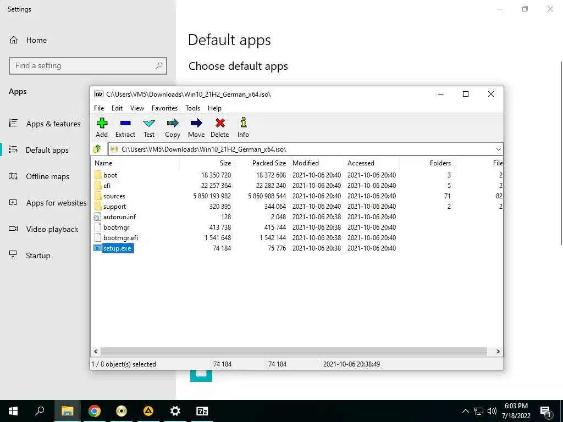This screenshot has height=422, width=563.
Task: Open the Favorites menu in 7-Zip
Action: point(164,108)
